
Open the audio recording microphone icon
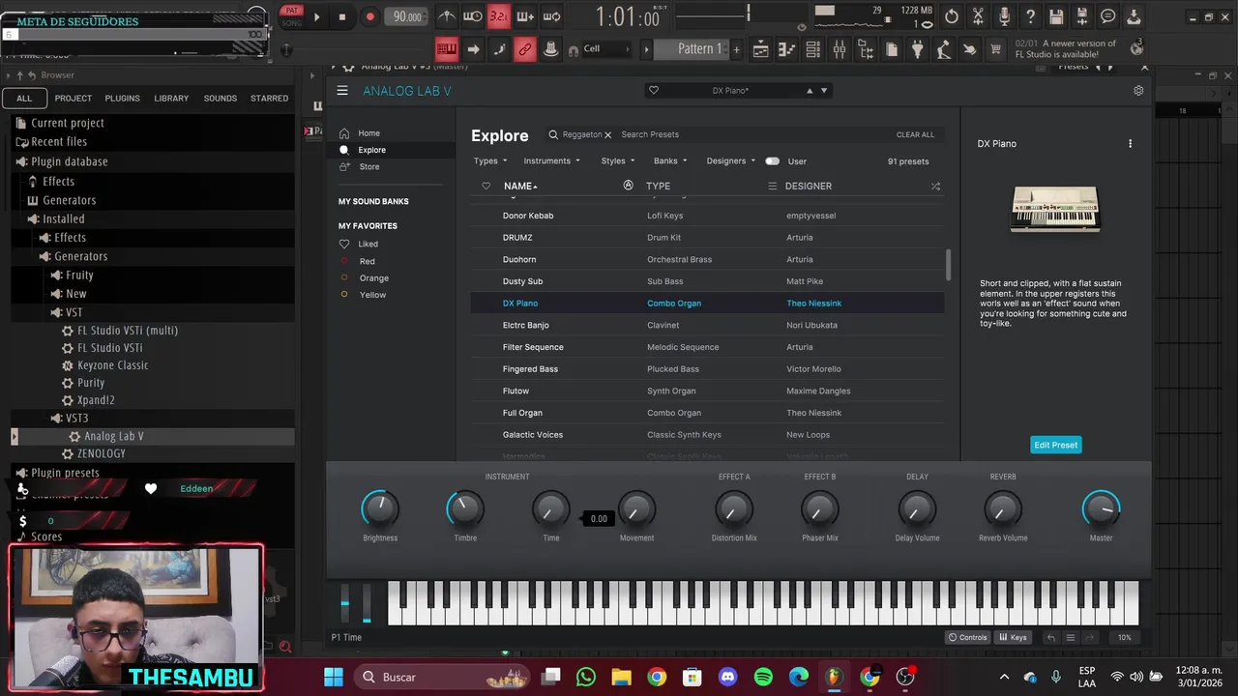tap(1004, 16)
